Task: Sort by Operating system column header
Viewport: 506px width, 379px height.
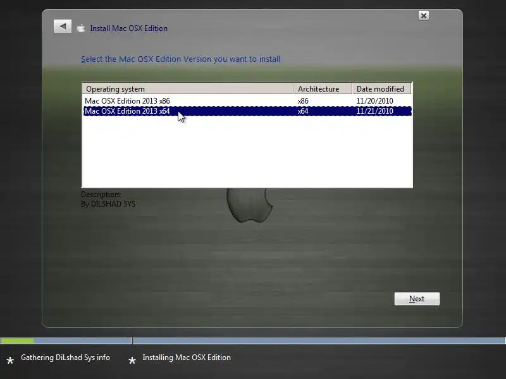Action: point(188,88)
